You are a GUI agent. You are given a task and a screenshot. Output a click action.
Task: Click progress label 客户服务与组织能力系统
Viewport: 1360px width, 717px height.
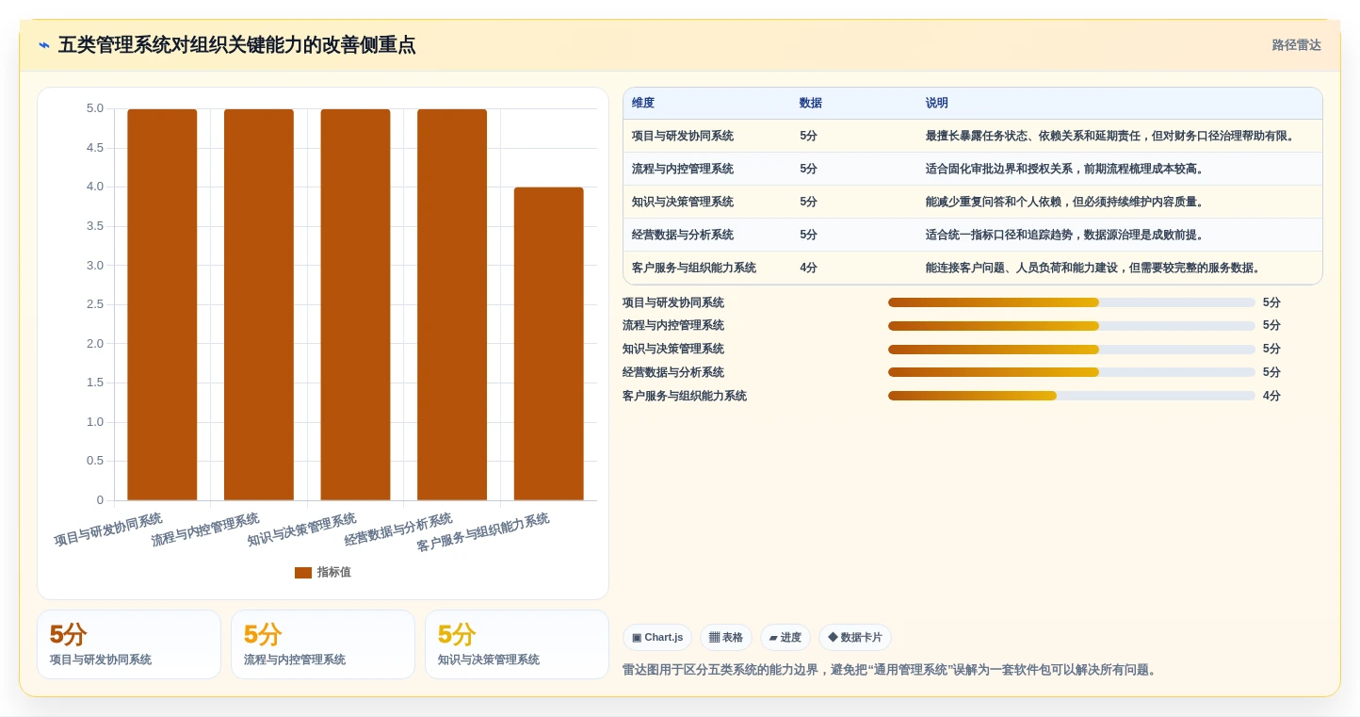click(x=685, y=397)
